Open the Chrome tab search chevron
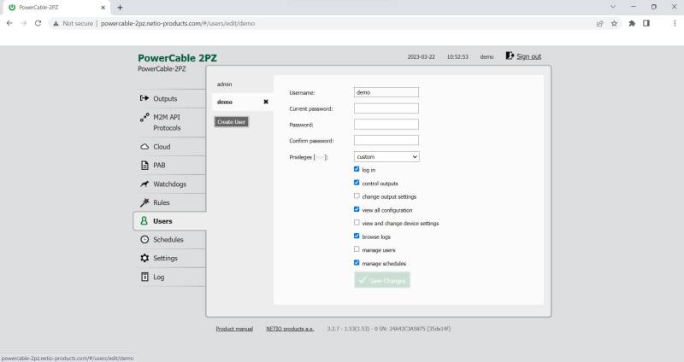The image size is (684, 362). pyautogui.click(x=613, y=7)
